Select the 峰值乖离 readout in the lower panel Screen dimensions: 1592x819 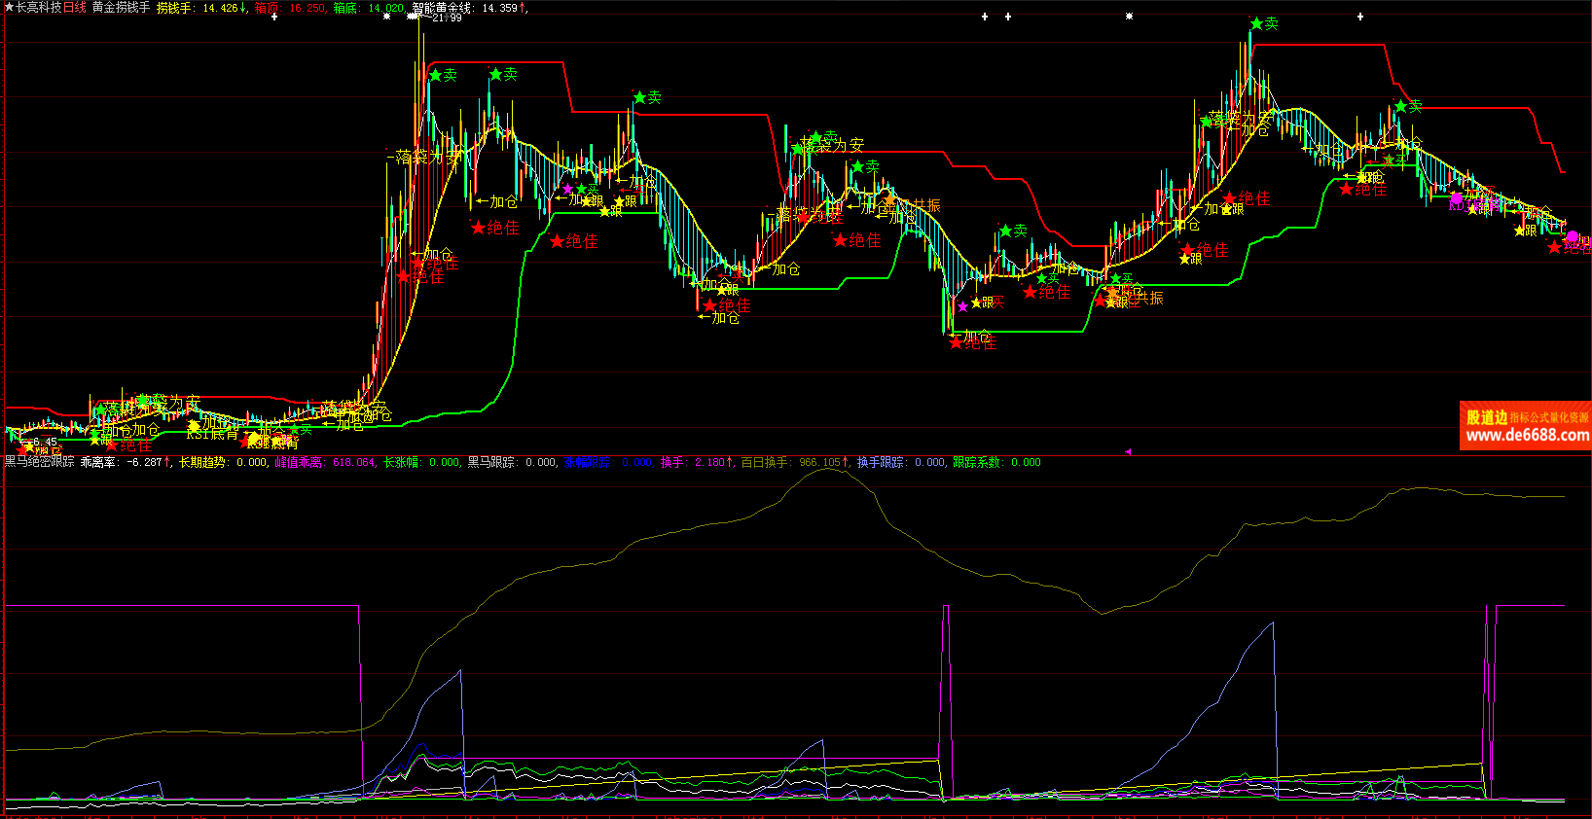coord(299,462)
